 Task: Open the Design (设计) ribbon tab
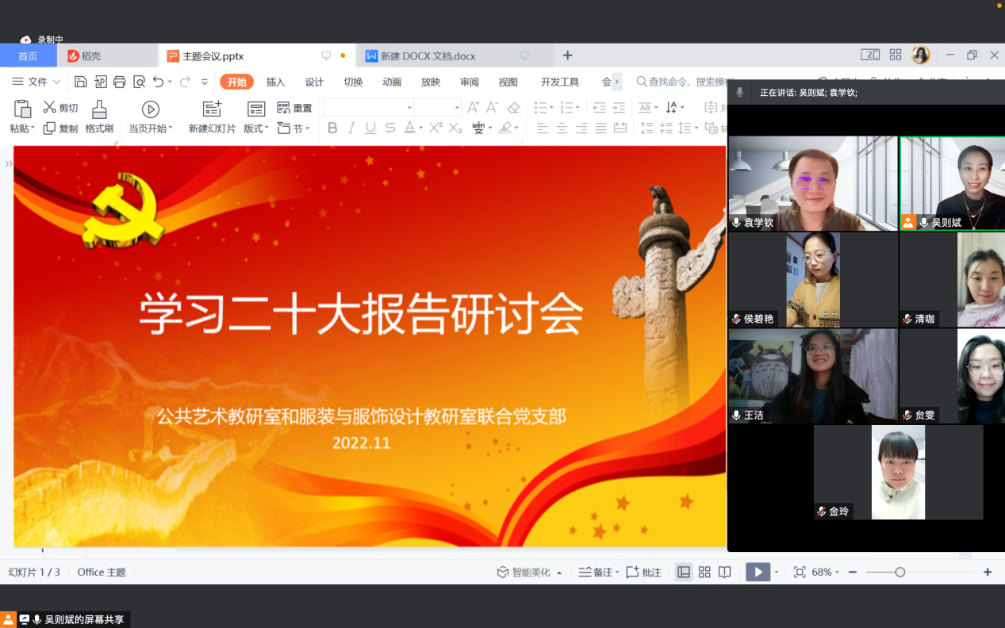(314, 82)
